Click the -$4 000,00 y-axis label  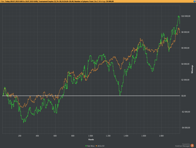[186, 128]
